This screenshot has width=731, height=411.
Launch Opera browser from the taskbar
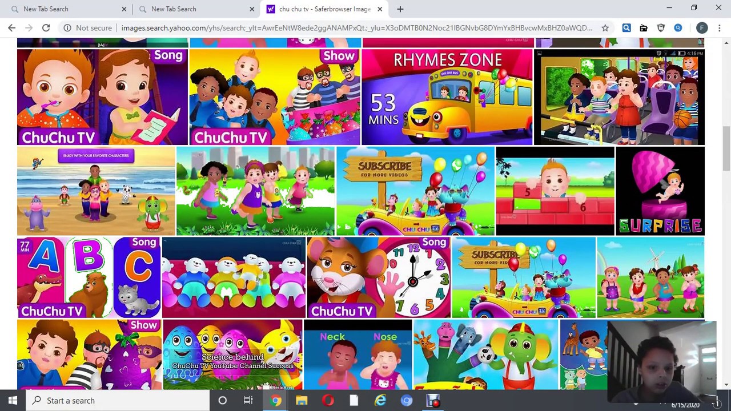[328, 401]
